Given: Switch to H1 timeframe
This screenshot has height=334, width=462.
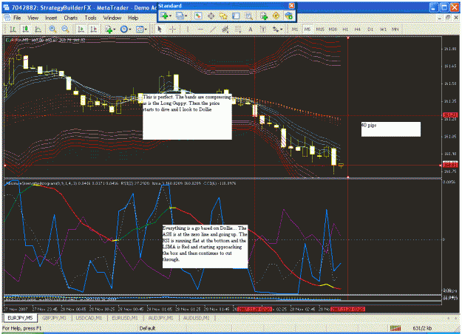Looking at the screenshot, I should (x=345, y=29).
